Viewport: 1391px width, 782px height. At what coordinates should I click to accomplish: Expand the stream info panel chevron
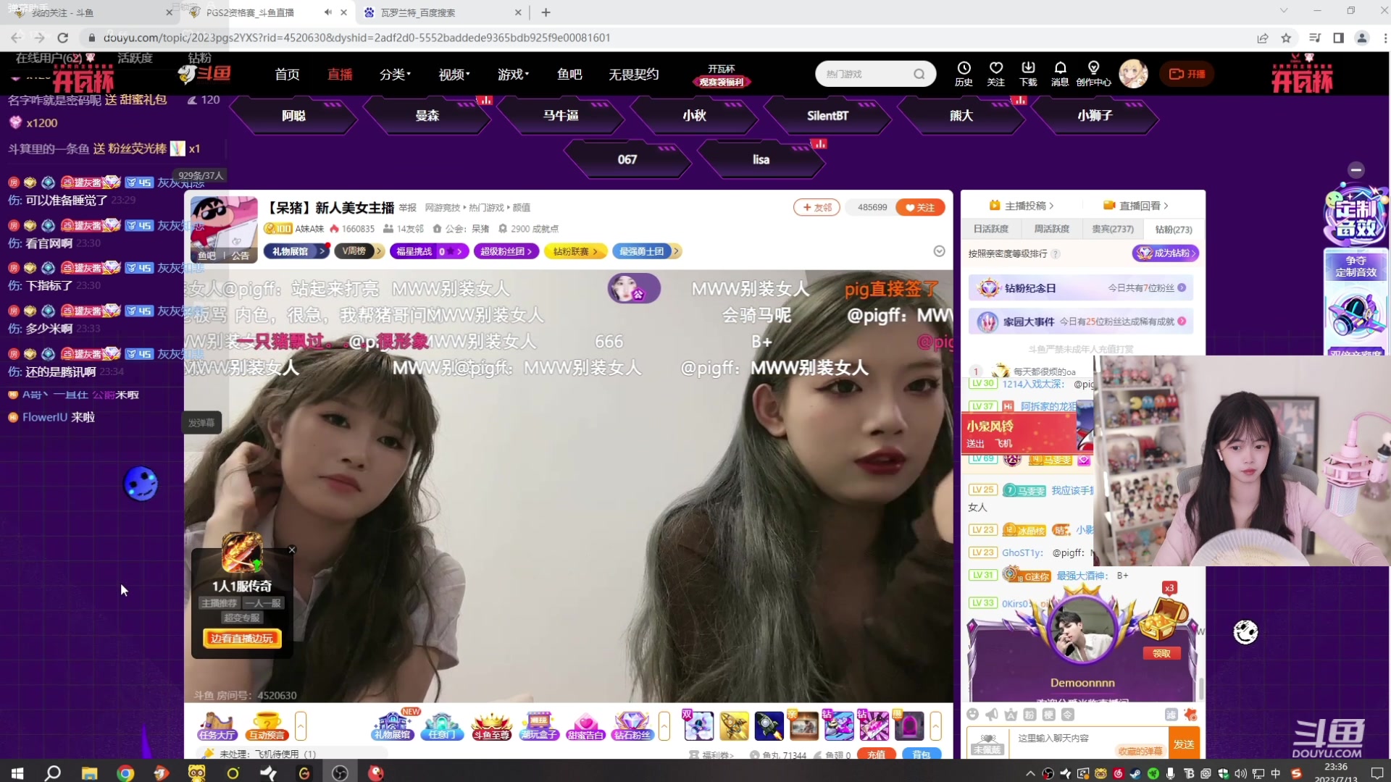pyautogui.click(x=939, y=251)
